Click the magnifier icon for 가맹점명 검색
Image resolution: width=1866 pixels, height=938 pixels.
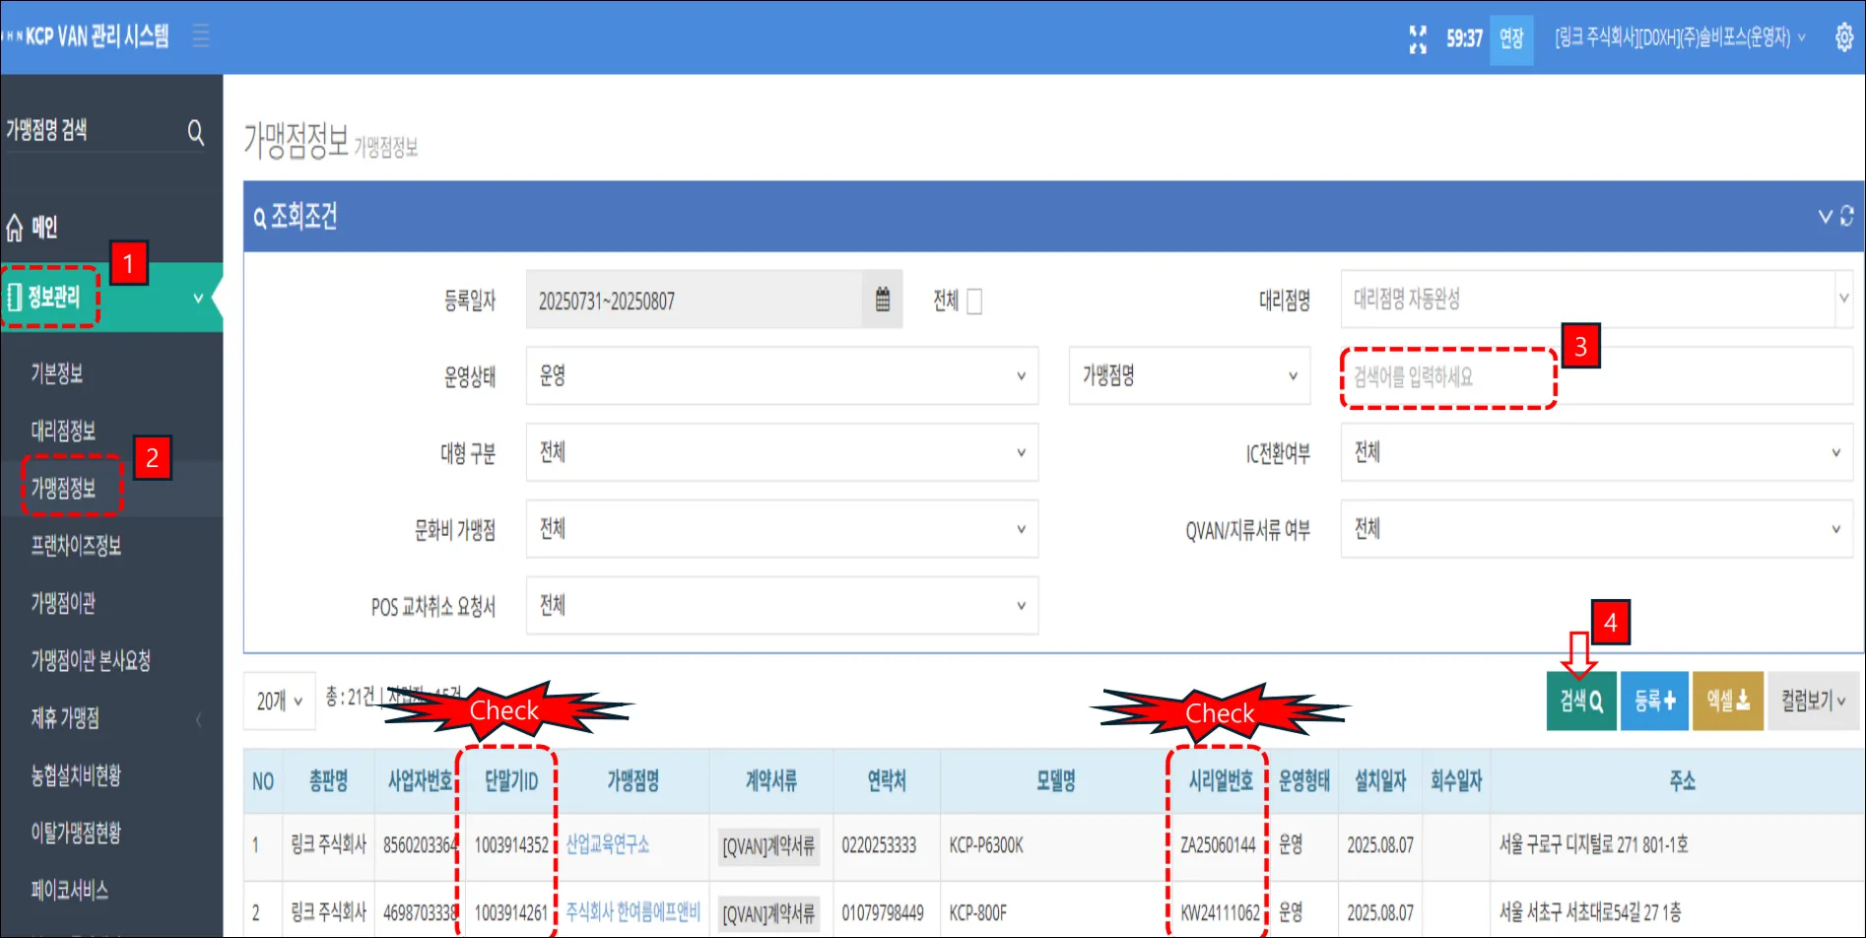(x=195, y=131)
